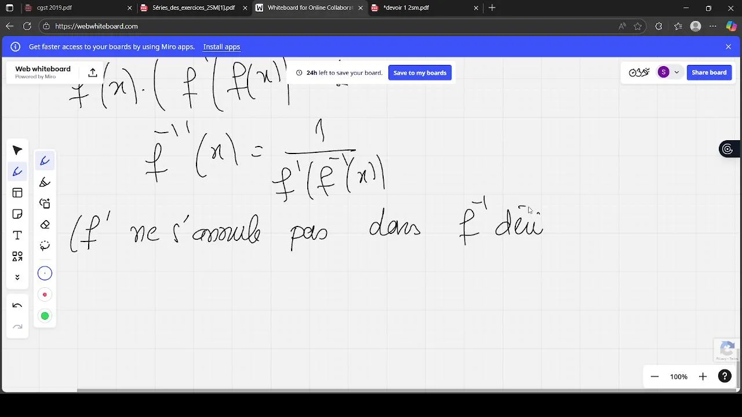The height and width of the screenshot is (417, 742).
Task: Open the Favorites list
Action: coord(678,26)
